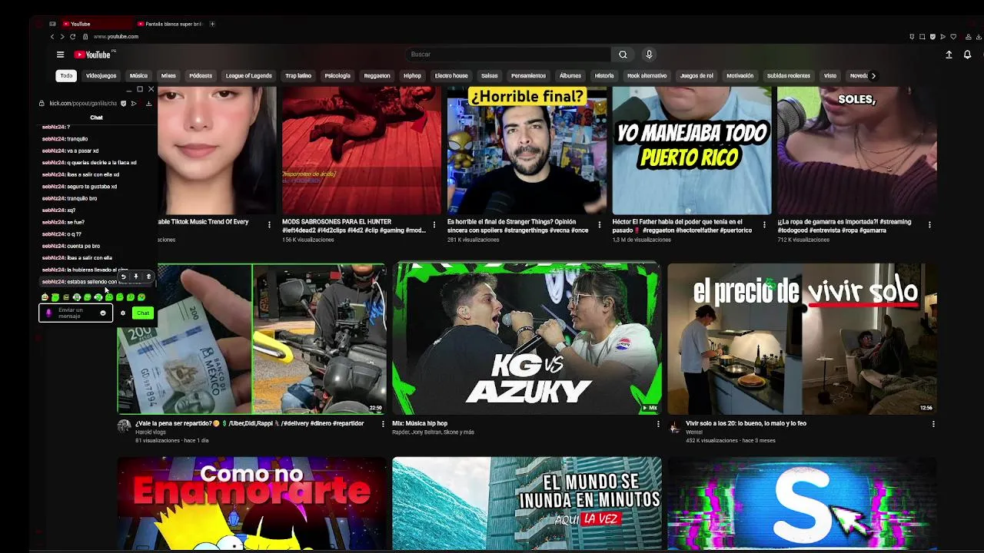The image size is (984, 553).
Task: Open Harold vlogs channel name link
Action: (x=150, y=432)
